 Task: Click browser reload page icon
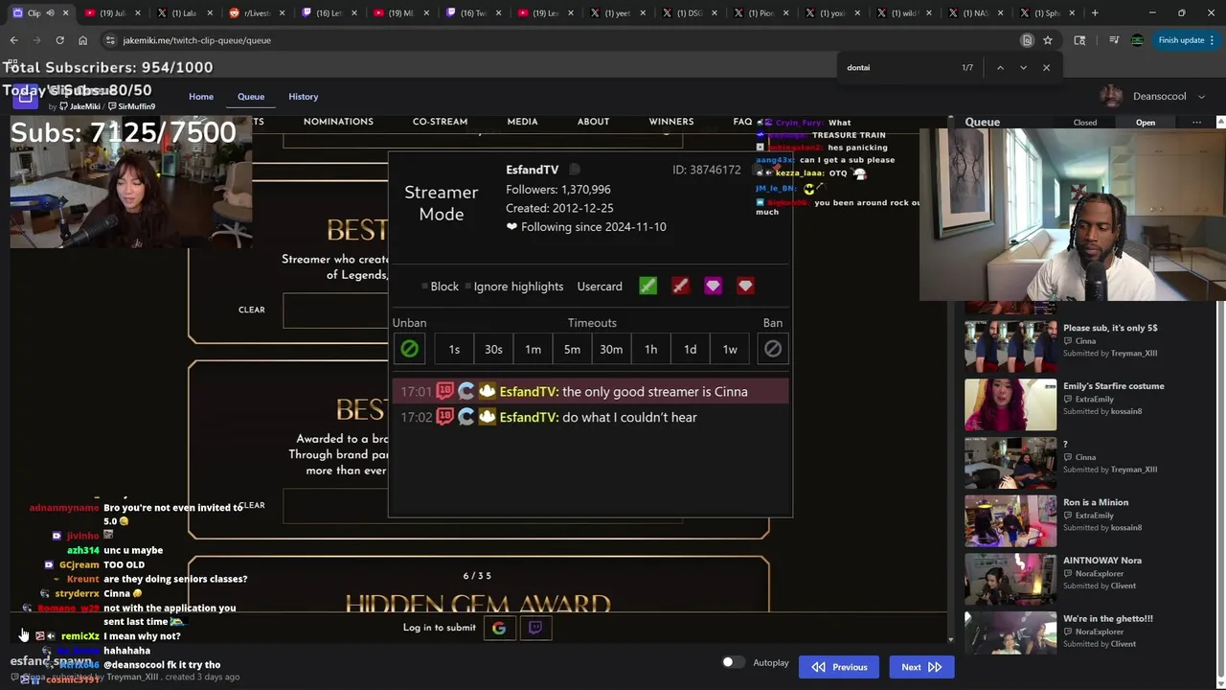pyautogui.click(x=59, y=40)
